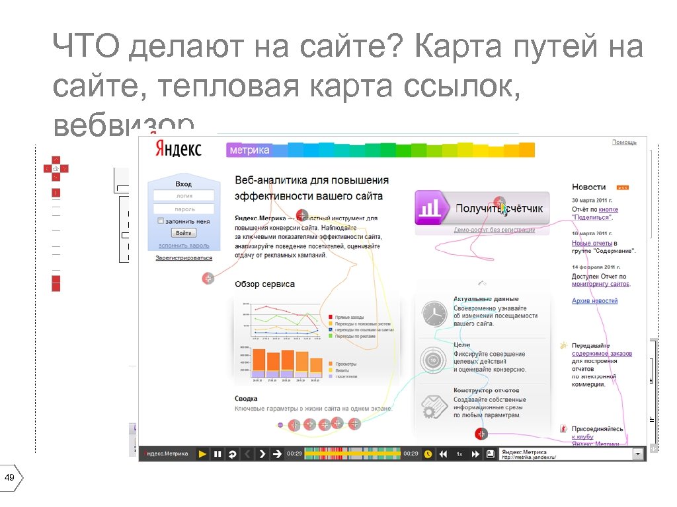Click the map pan-left red arrow
Viewport: 677px width, 507px height.
pos(48,168)
